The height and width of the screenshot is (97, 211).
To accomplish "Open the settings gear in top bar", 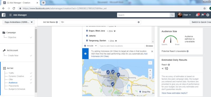I will (x=208, y=15).
